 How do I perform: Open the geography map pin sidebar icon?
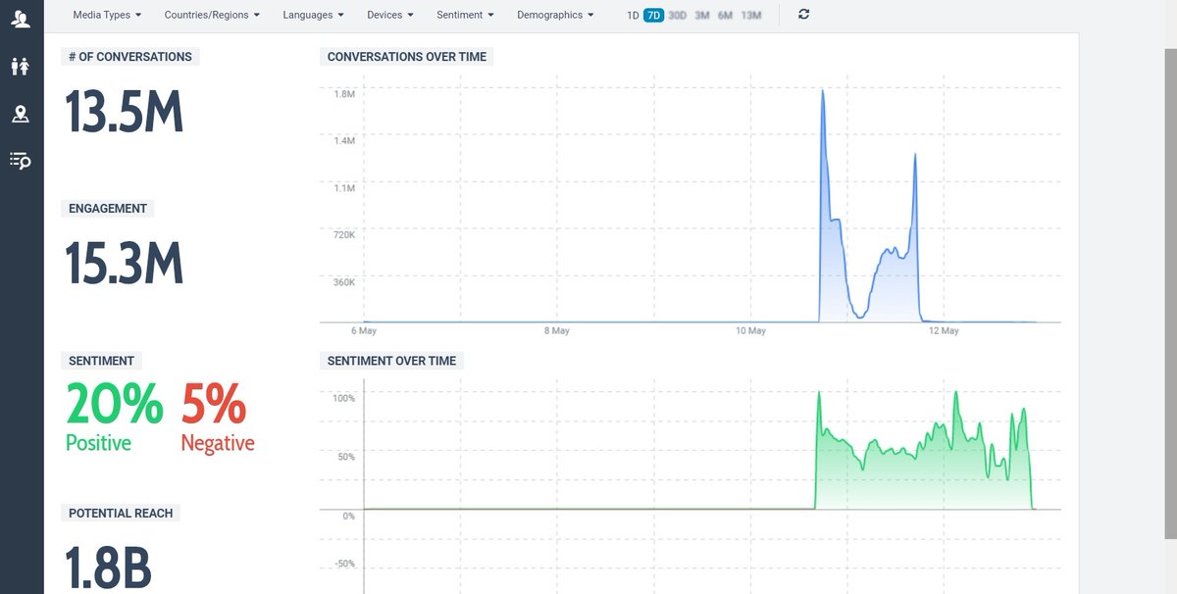click(x=20, y=114)
